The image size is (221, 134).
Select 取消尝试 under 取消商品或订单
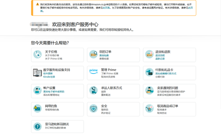[x=162, y=113]
